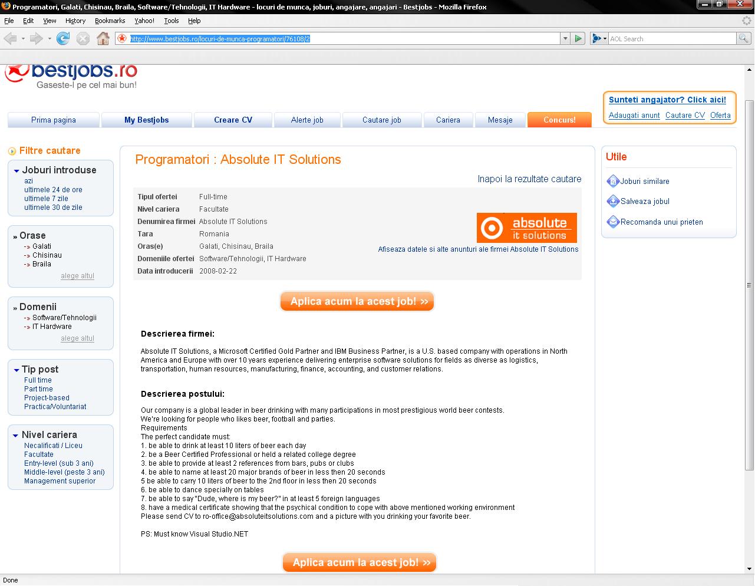Click the browser Back arrow button
The width and height of the screenshot is (755, 586).
[x=11, y=39]
